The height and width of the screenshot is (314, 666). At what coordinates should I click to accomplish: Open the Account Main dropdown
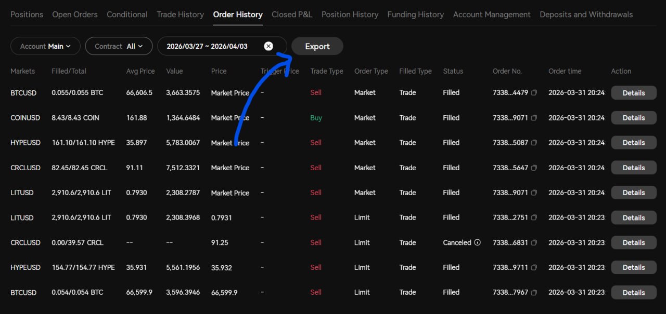[45, 46]
